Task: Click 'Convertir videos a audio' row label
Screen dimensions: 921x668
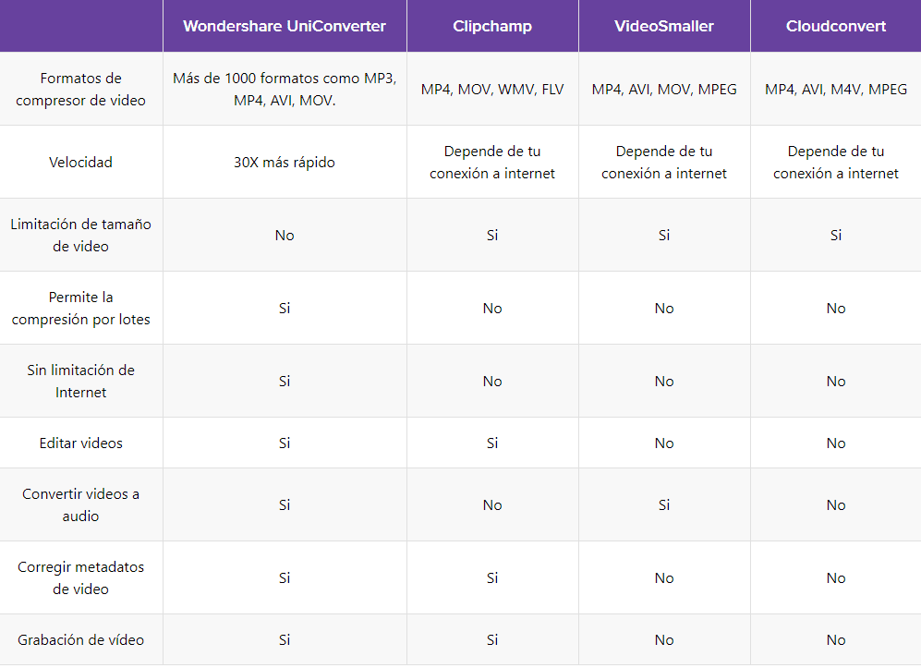Action: (x=81, y=504)
